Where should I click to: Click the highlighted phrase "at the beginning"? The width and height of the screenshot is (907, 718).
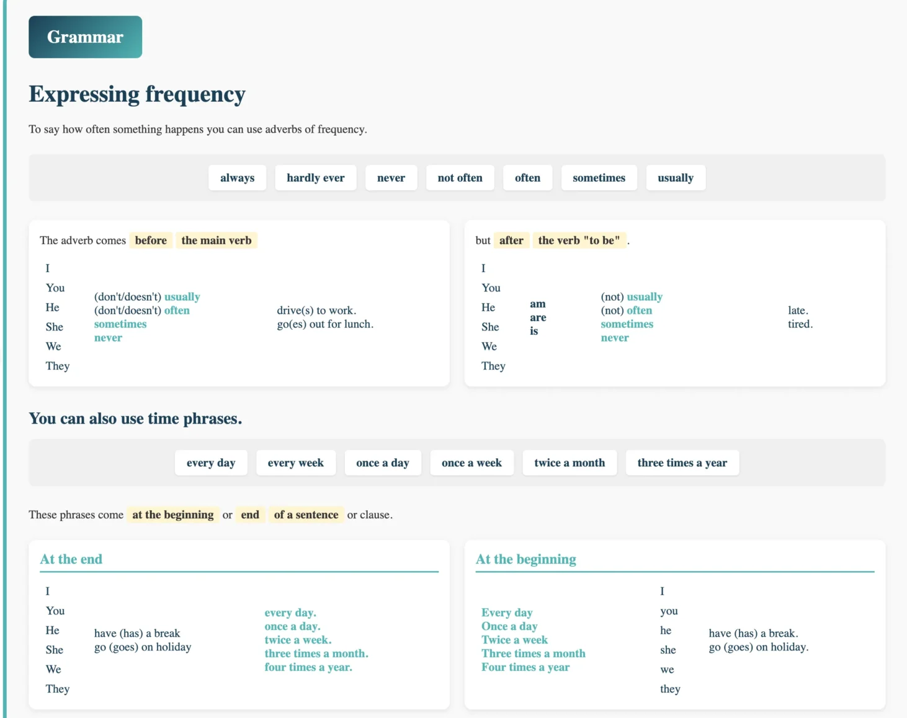click(x=173, y=515)
